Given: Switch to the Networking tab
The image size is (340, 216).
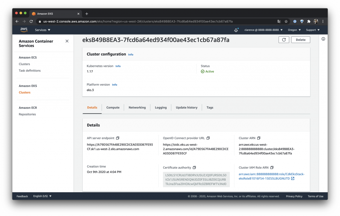Looking at the screenshot, I should [x=137, y=108].
